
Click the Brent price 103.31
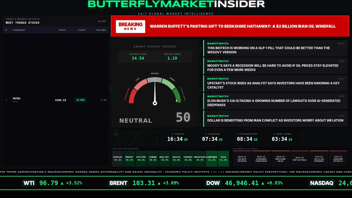[x=144, y=183]
